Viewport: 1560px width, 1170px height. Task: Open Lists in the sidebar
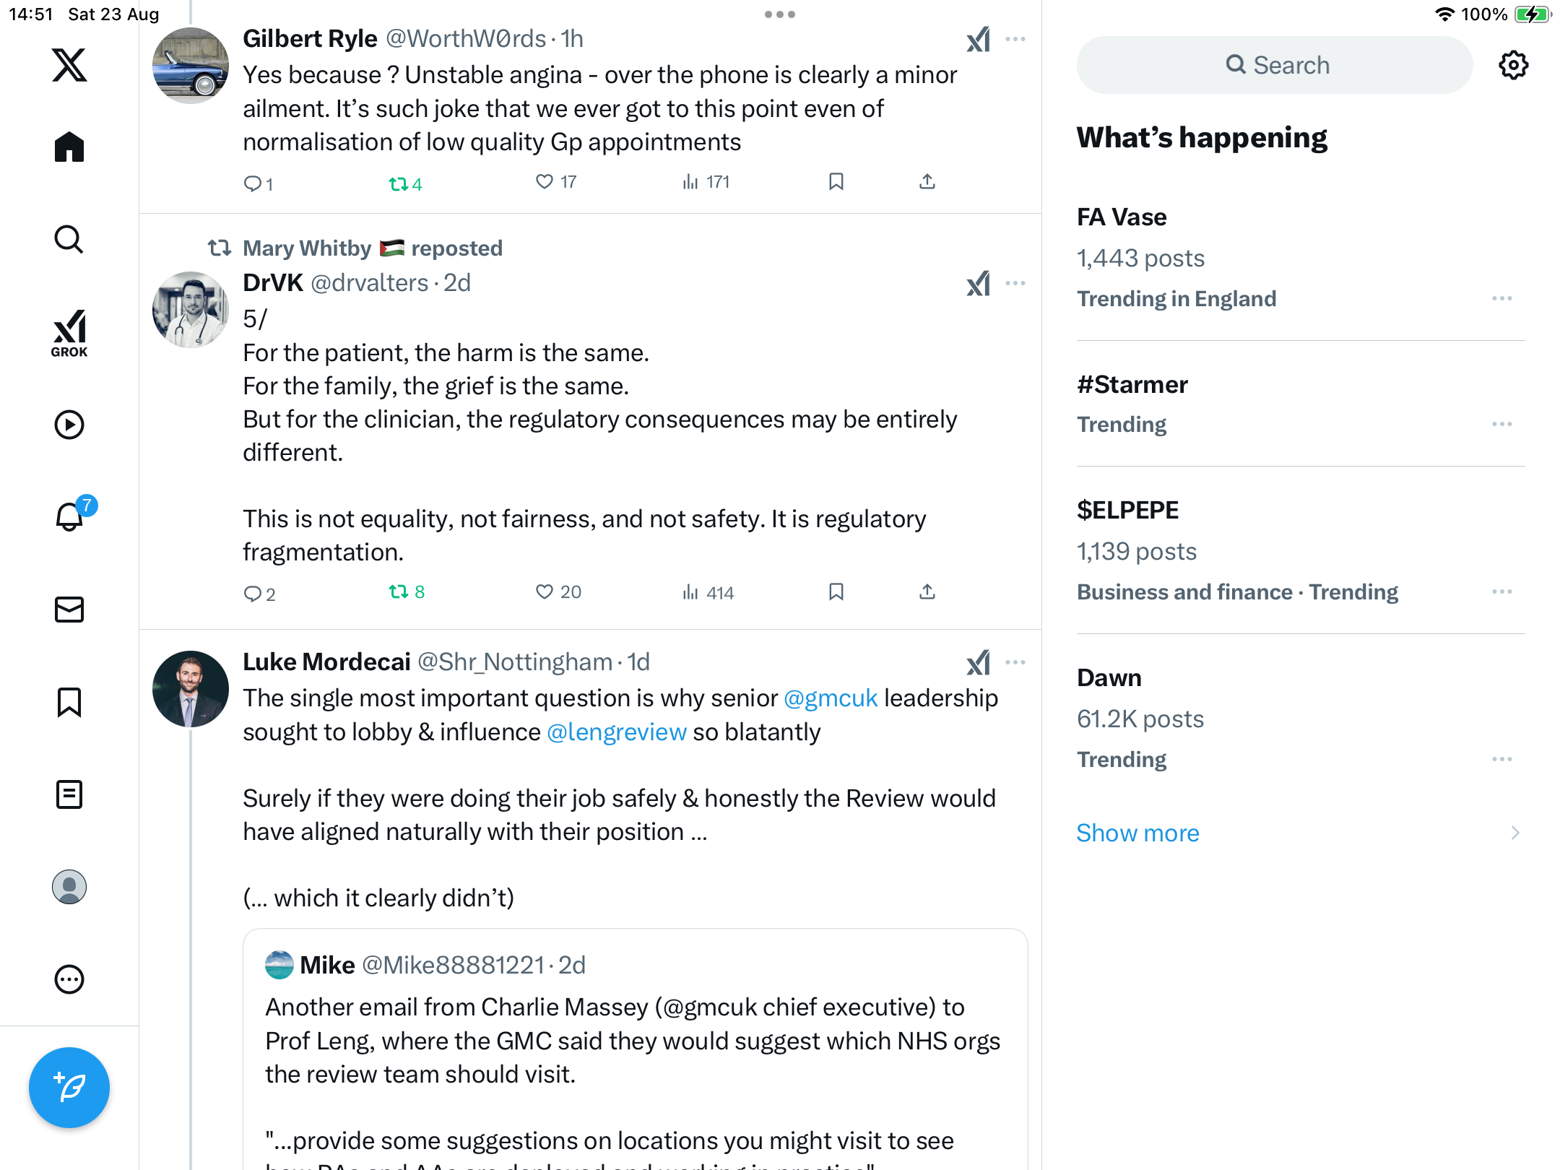69,794
